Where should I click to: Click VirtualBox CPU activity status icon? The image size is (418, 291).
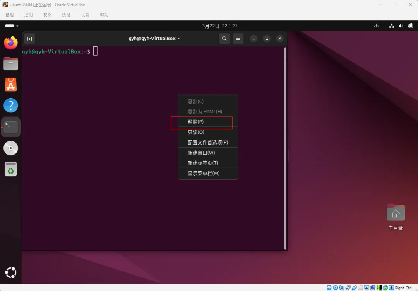pyautogui.click(x=379, y=288)
